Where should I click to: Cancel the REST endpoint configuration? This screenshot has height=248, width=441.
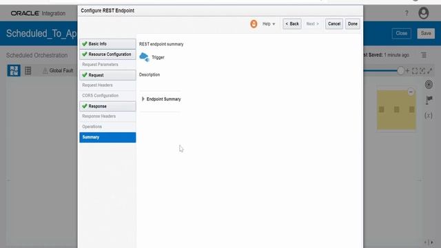tap(334, 24)
